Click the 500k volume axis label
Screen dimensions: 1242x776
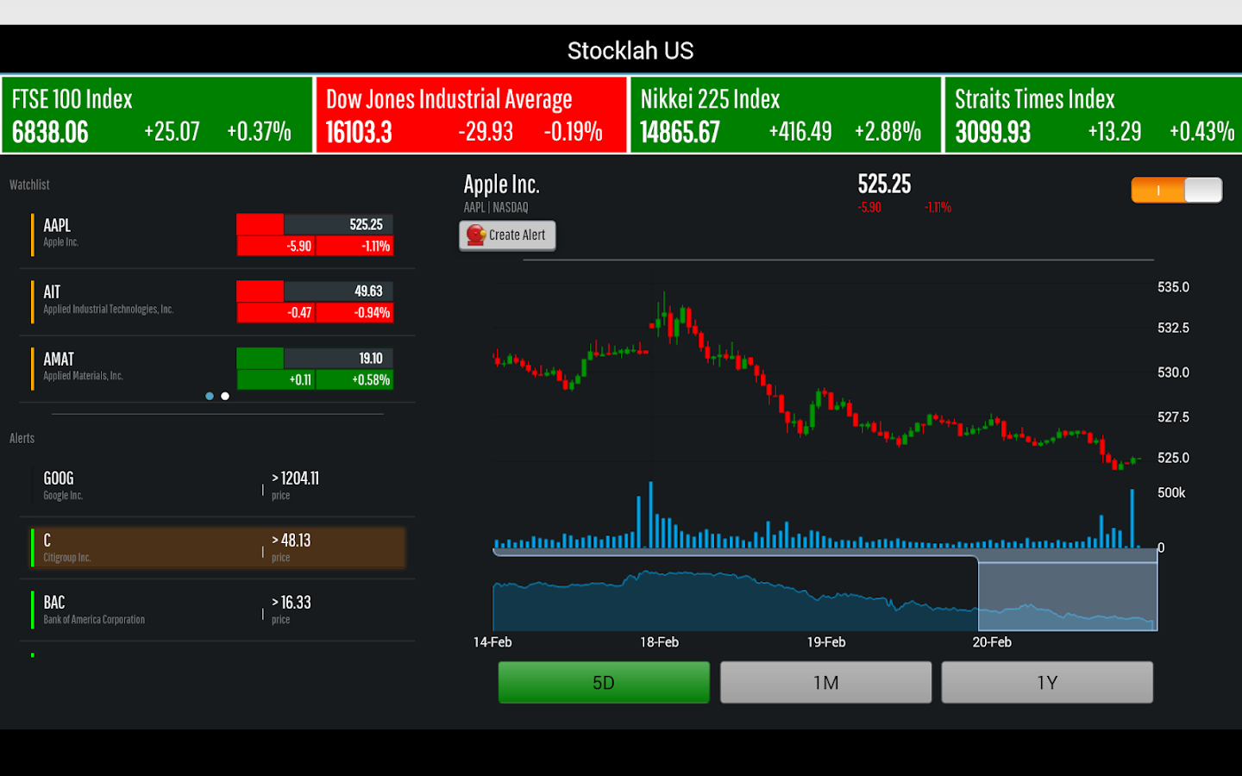[1171, 493]
